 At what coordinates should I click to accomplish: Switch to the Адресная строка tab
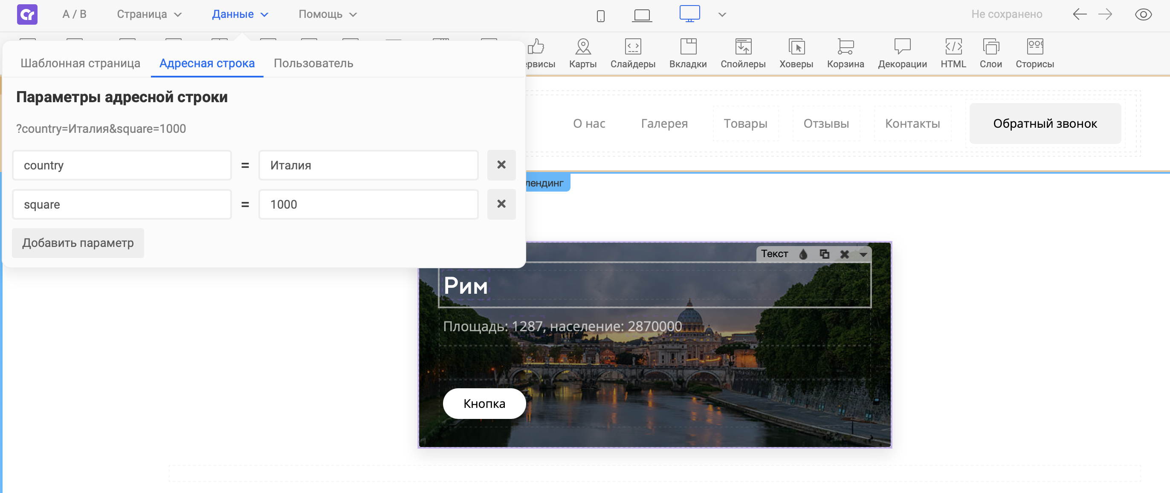coord(207,63)
